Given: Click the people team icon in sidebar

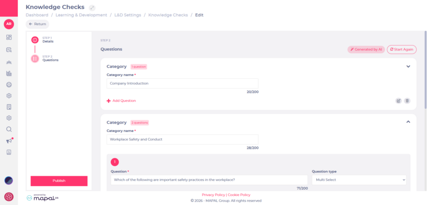Looking at the screenshot, I should [x=9, y=62].
